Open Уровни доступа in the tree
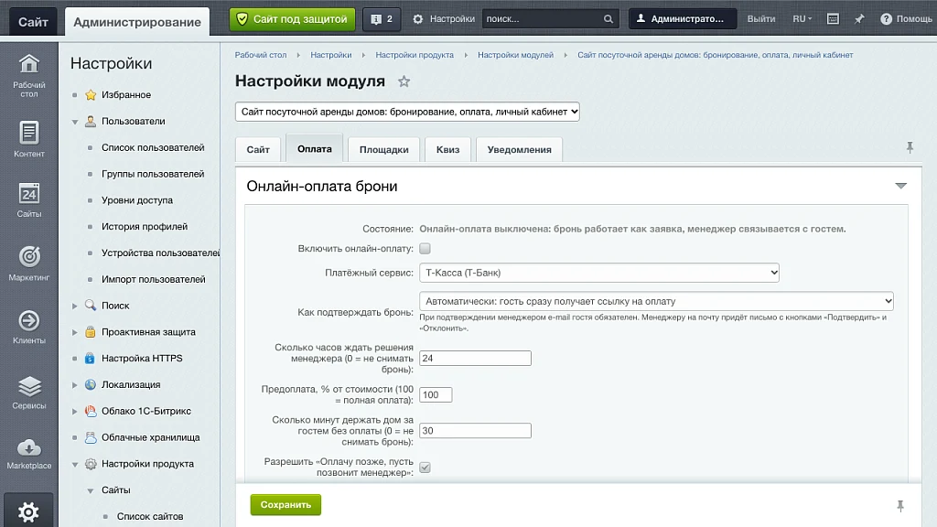 pyautogui.click(x=137, y=200)
